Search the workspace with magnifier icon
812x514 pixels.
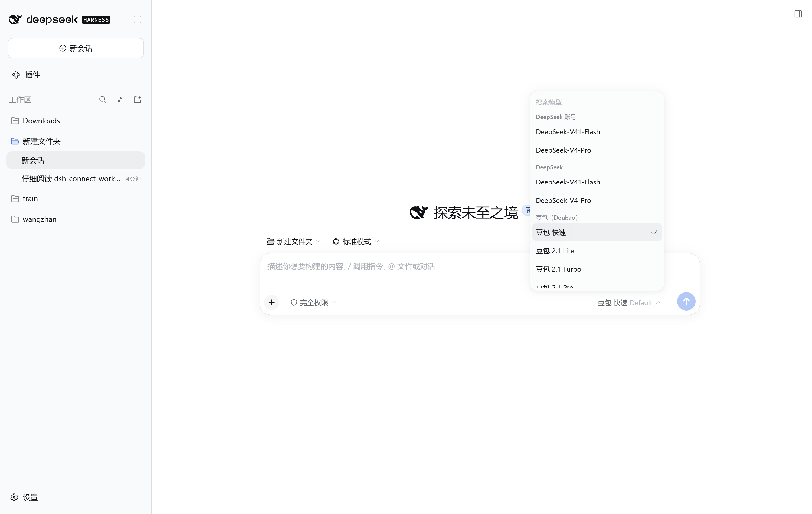(x=103, y=100)
